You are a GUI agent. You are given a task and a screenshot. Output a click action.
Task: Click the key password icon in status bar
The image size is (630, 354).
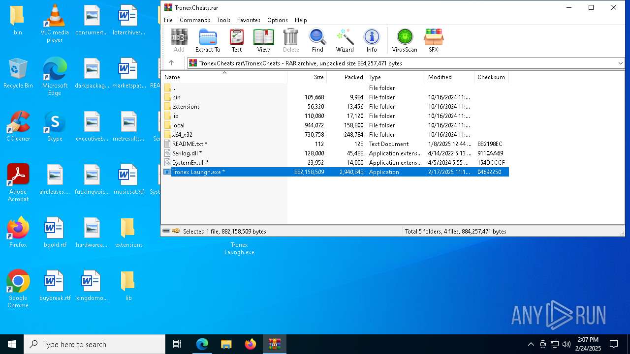pos(176,231)
